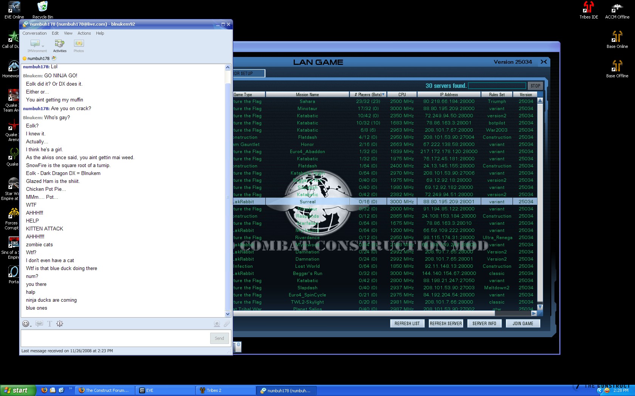This screenshot has height=396, width=635.
Task: Switch to the EVE taskbar button
Action: tap(166, 390)
